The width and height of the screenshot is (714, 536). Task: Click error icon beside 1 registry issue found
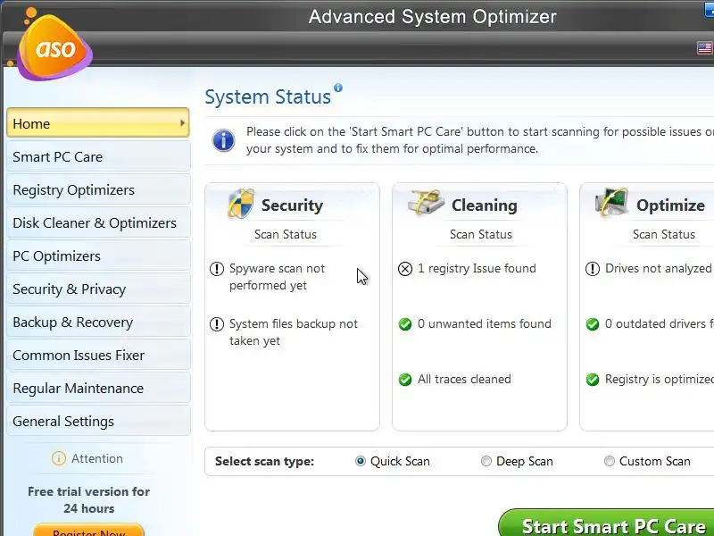coord(405,269)
